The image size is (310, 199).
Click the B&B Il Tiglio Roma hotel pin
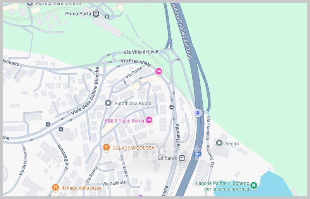point(149,120)
